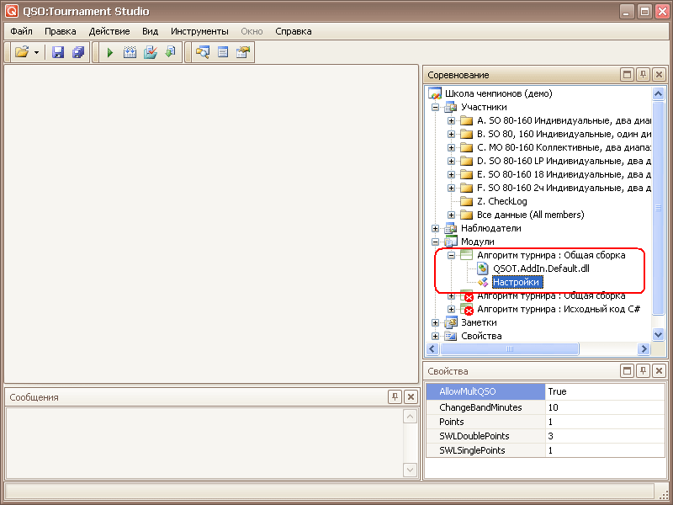Image resolution: width=673 pixels, height=505 pixels.
Task: Open the dropdown arrow beside the open folder
Action: click(x=36, y=52)
